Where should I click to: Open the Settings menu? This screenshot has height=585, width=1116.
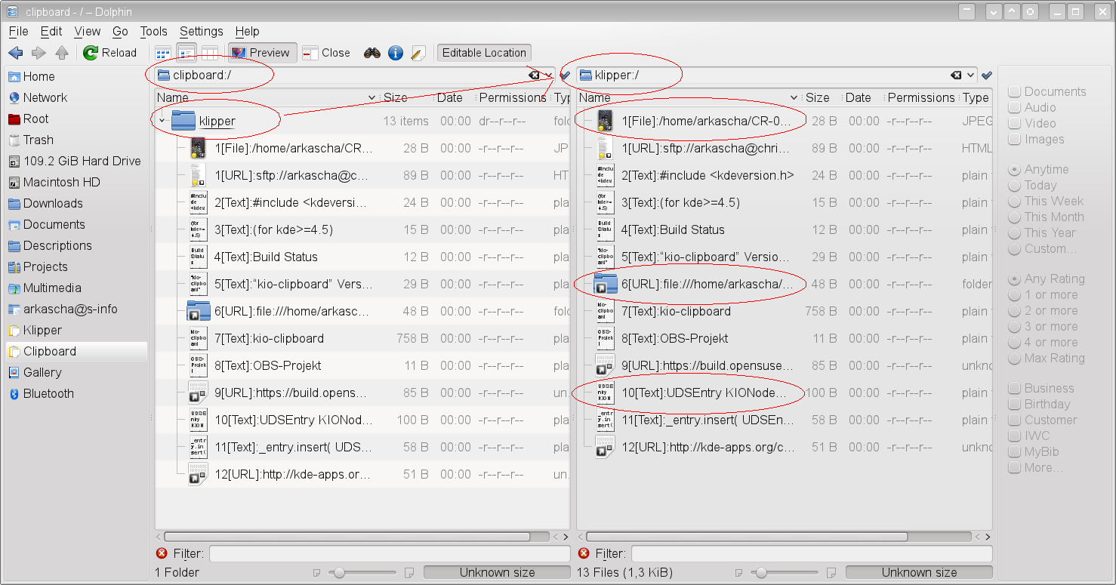(x=202, y=32)
